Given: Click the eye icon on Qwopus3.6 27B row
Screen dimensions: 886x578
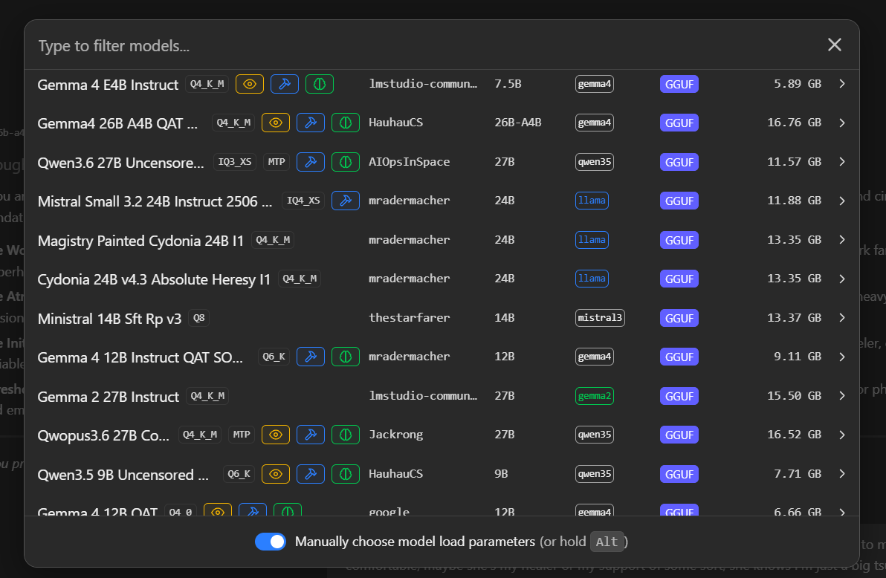Looking at the screenshot, I should tap(276, 435).
